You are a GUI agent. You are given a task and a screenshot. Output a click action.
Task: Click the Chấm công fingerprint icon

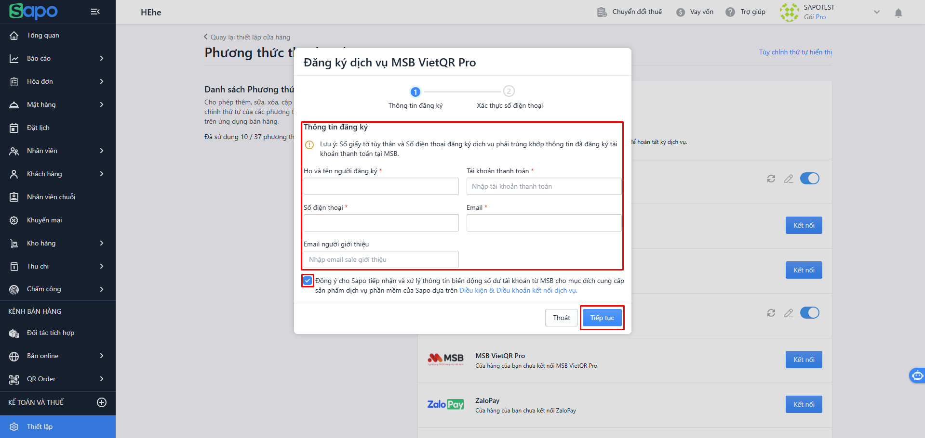[x=14, y=289]
